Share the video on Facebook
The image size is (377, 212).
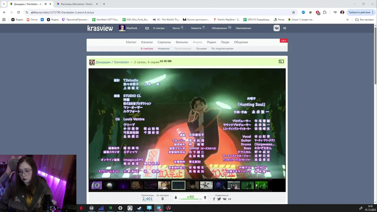point(214,199)
